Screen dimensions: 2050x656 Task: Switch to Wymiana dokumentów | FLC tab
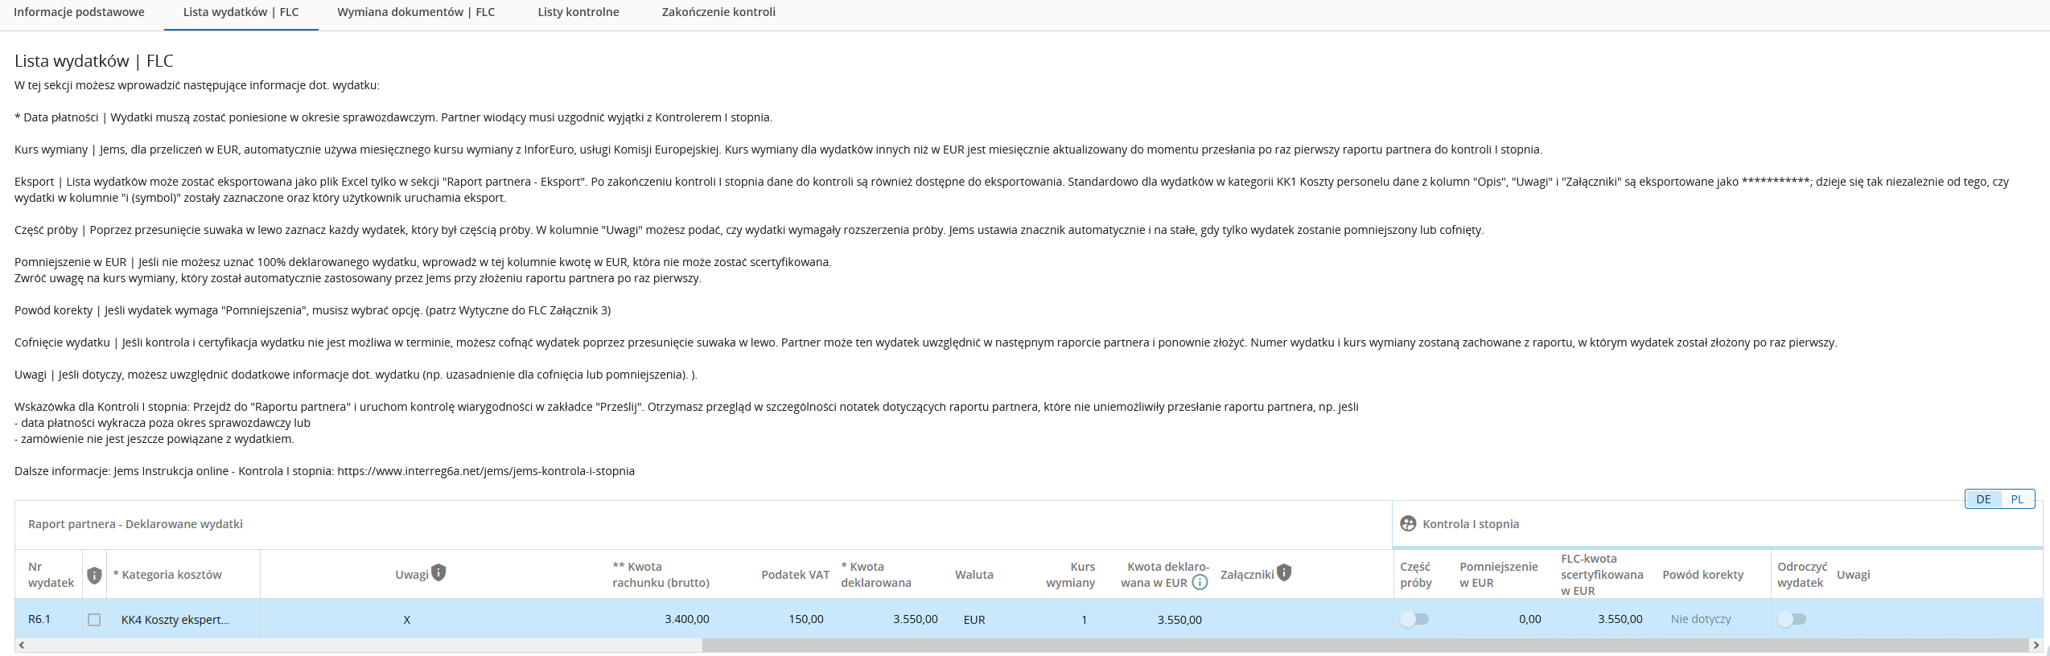(416, 12)
